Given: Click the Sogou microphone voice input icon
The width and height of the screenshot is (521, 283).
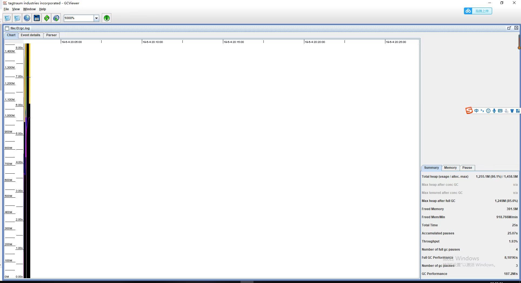Looking at the screenshot, I should point(494,111).
